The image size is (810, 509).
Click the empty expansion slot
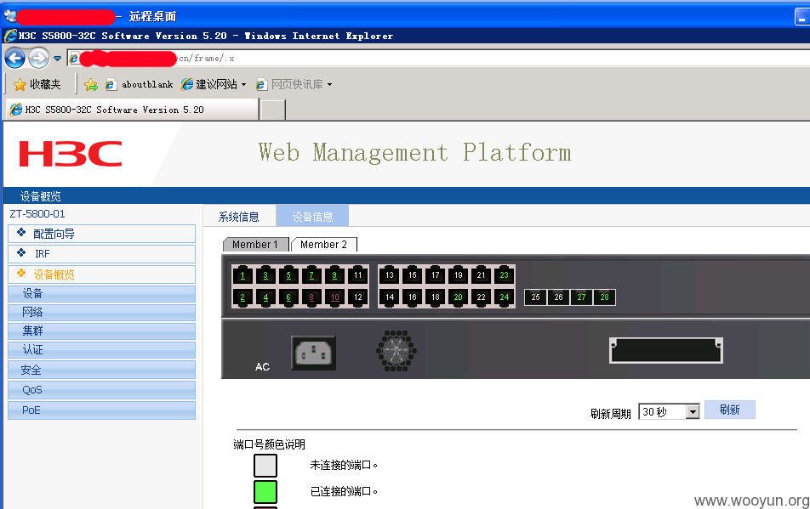666,351
